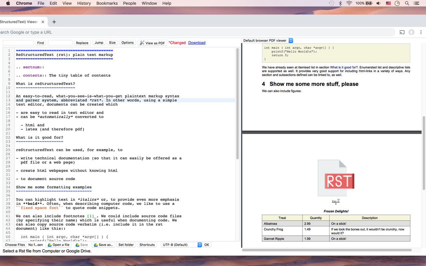Click the Bluetooth icon in menu bar
Screen dimensions: 426x266
click(340, 3)
